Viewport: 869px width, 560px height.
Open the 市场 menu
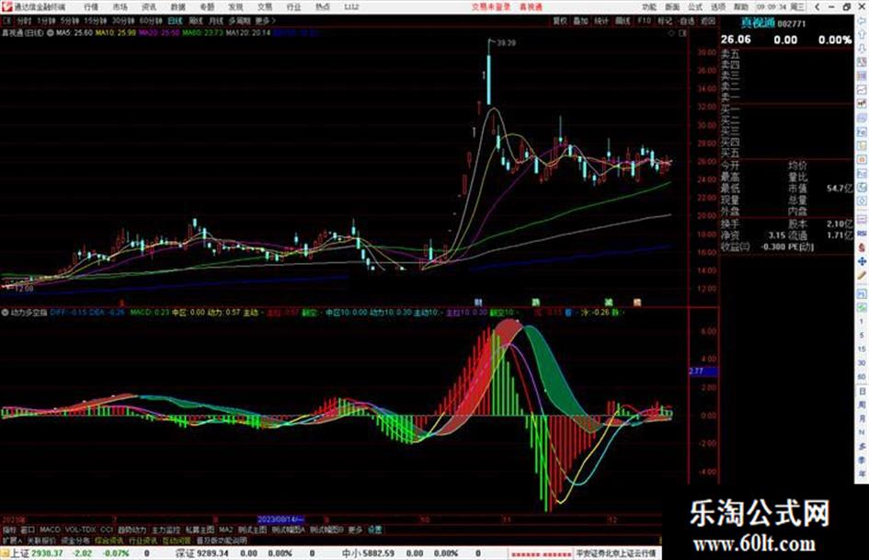(x=120, y=7)
